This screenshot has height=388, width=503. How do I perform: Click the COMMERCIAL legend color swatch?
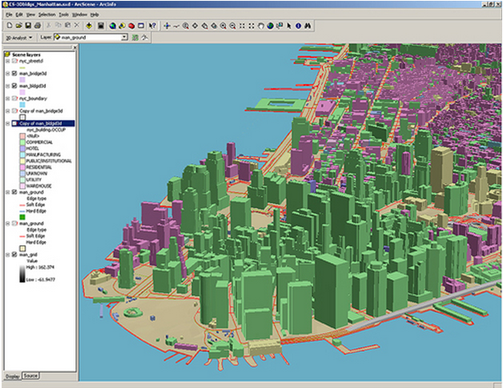tap(21, 143)
